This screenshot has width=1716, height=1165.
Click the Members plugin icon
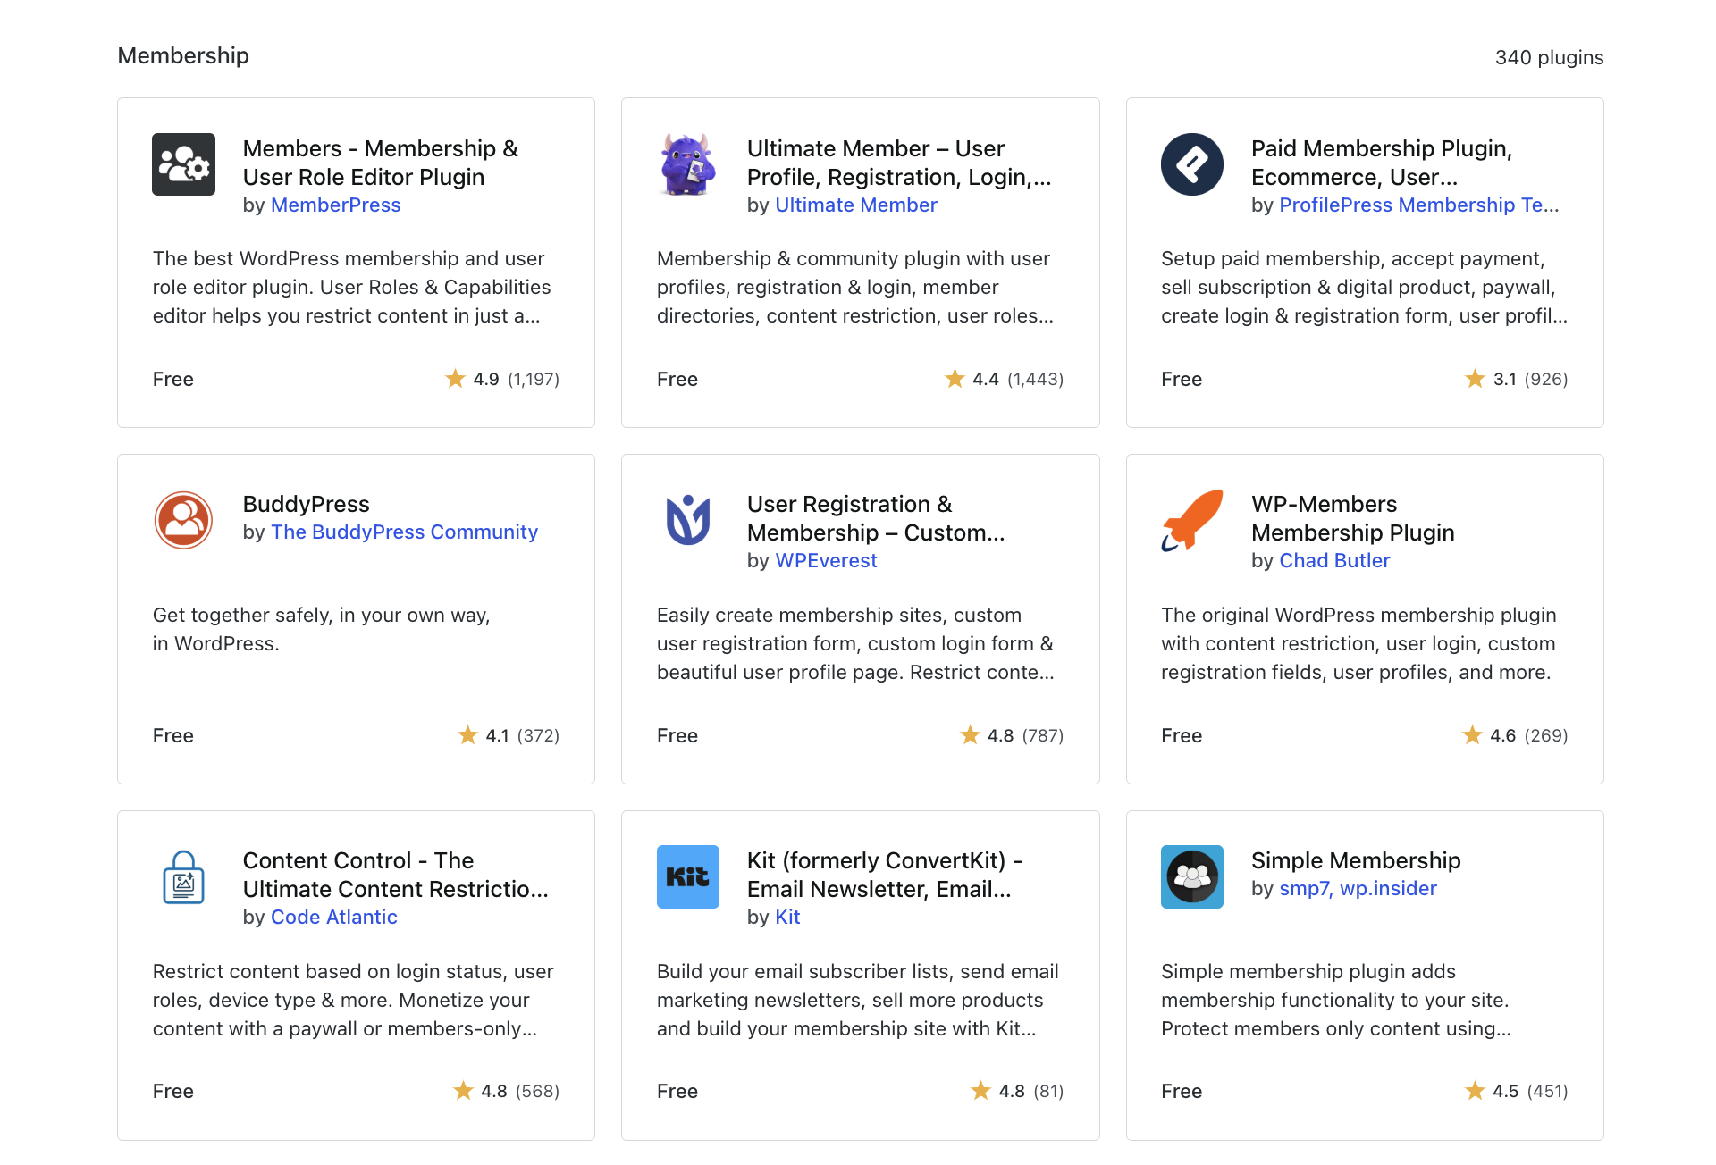pyautogui.click(x=183, y=164)
